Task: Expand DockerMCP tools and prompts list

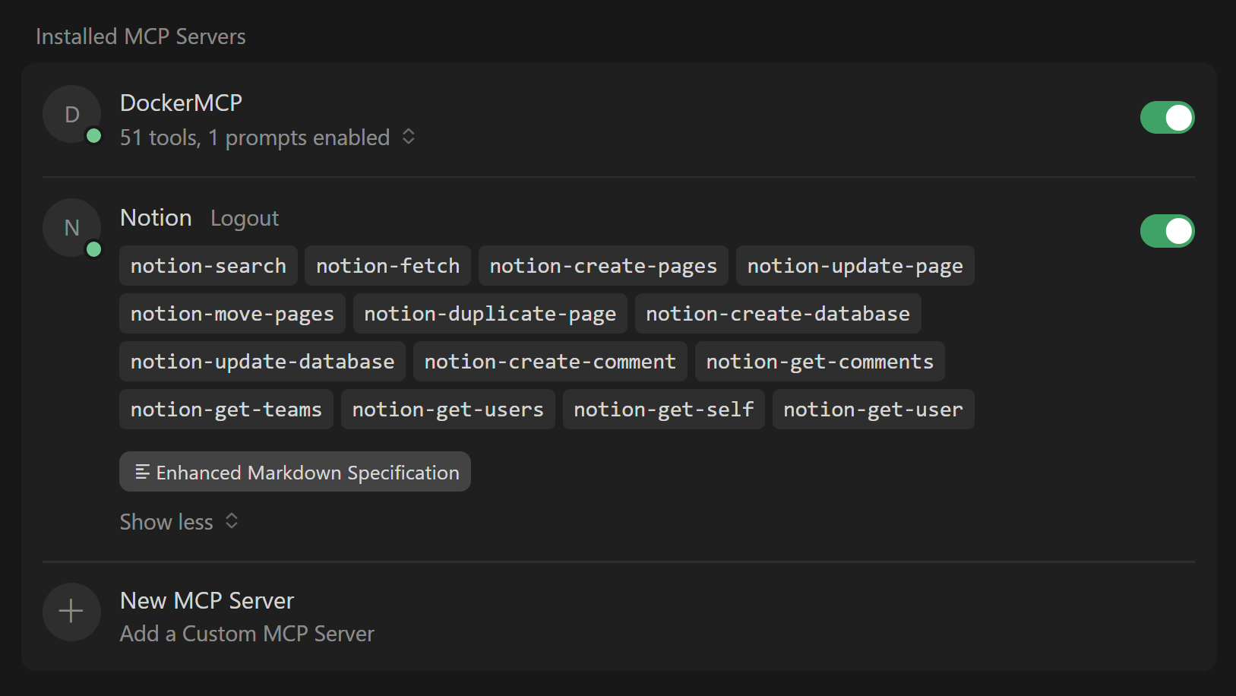Action: tap(268, 138)
